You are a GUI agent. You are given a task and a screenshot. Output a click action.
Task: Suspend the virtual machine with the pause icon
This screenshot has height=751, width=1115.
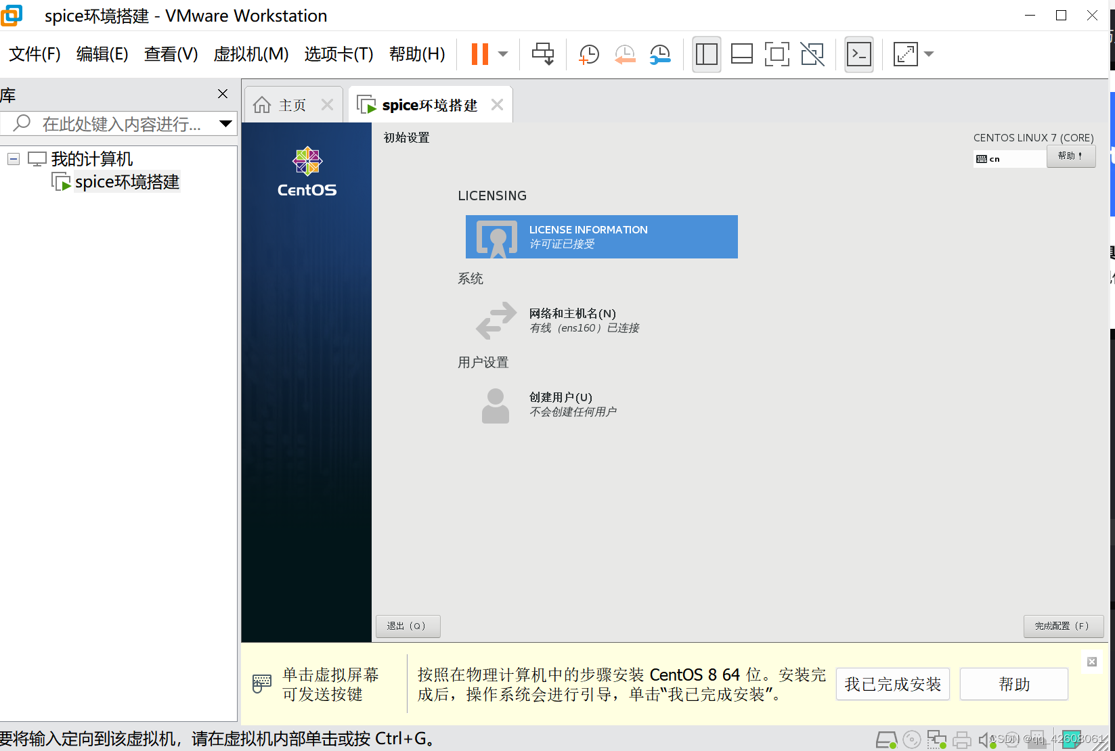481,53
